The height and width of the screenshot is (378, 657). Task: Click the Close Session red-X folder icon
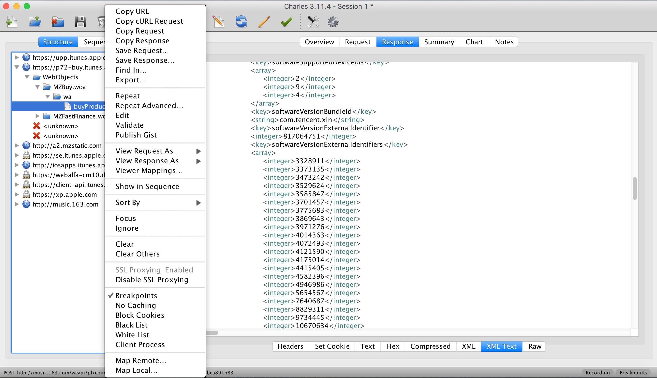tap(58, 22)
